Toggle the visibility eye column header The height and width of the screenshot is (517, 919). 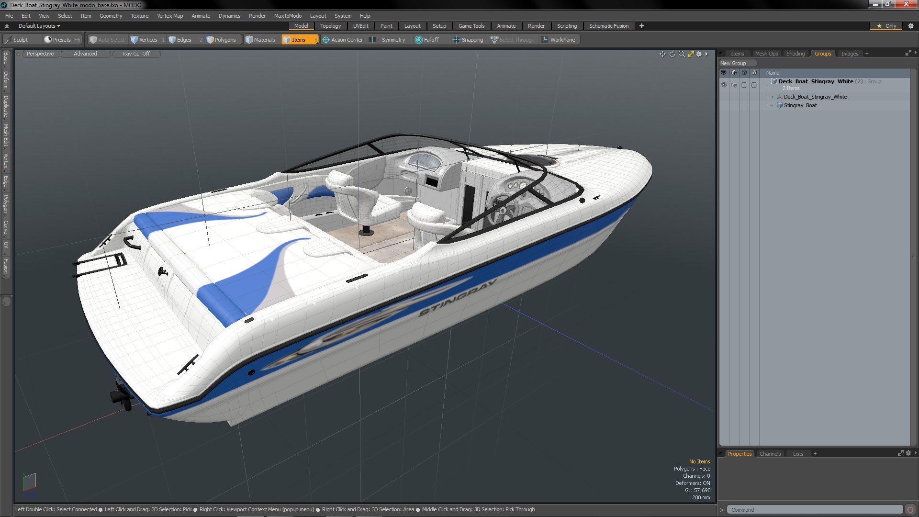724,73
